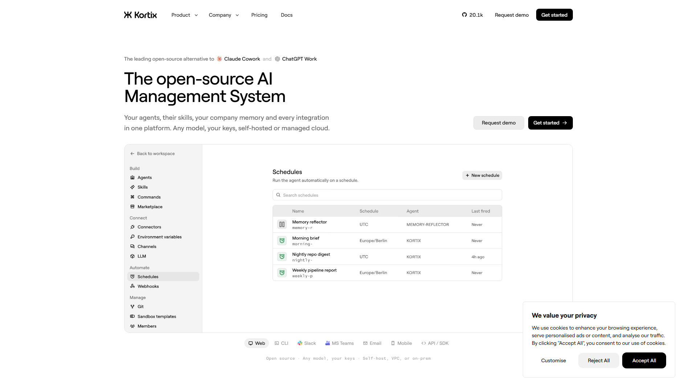
Task: Click the "ChatGPT Work" text
Action: pyautogui.click(x=299, y=59)
